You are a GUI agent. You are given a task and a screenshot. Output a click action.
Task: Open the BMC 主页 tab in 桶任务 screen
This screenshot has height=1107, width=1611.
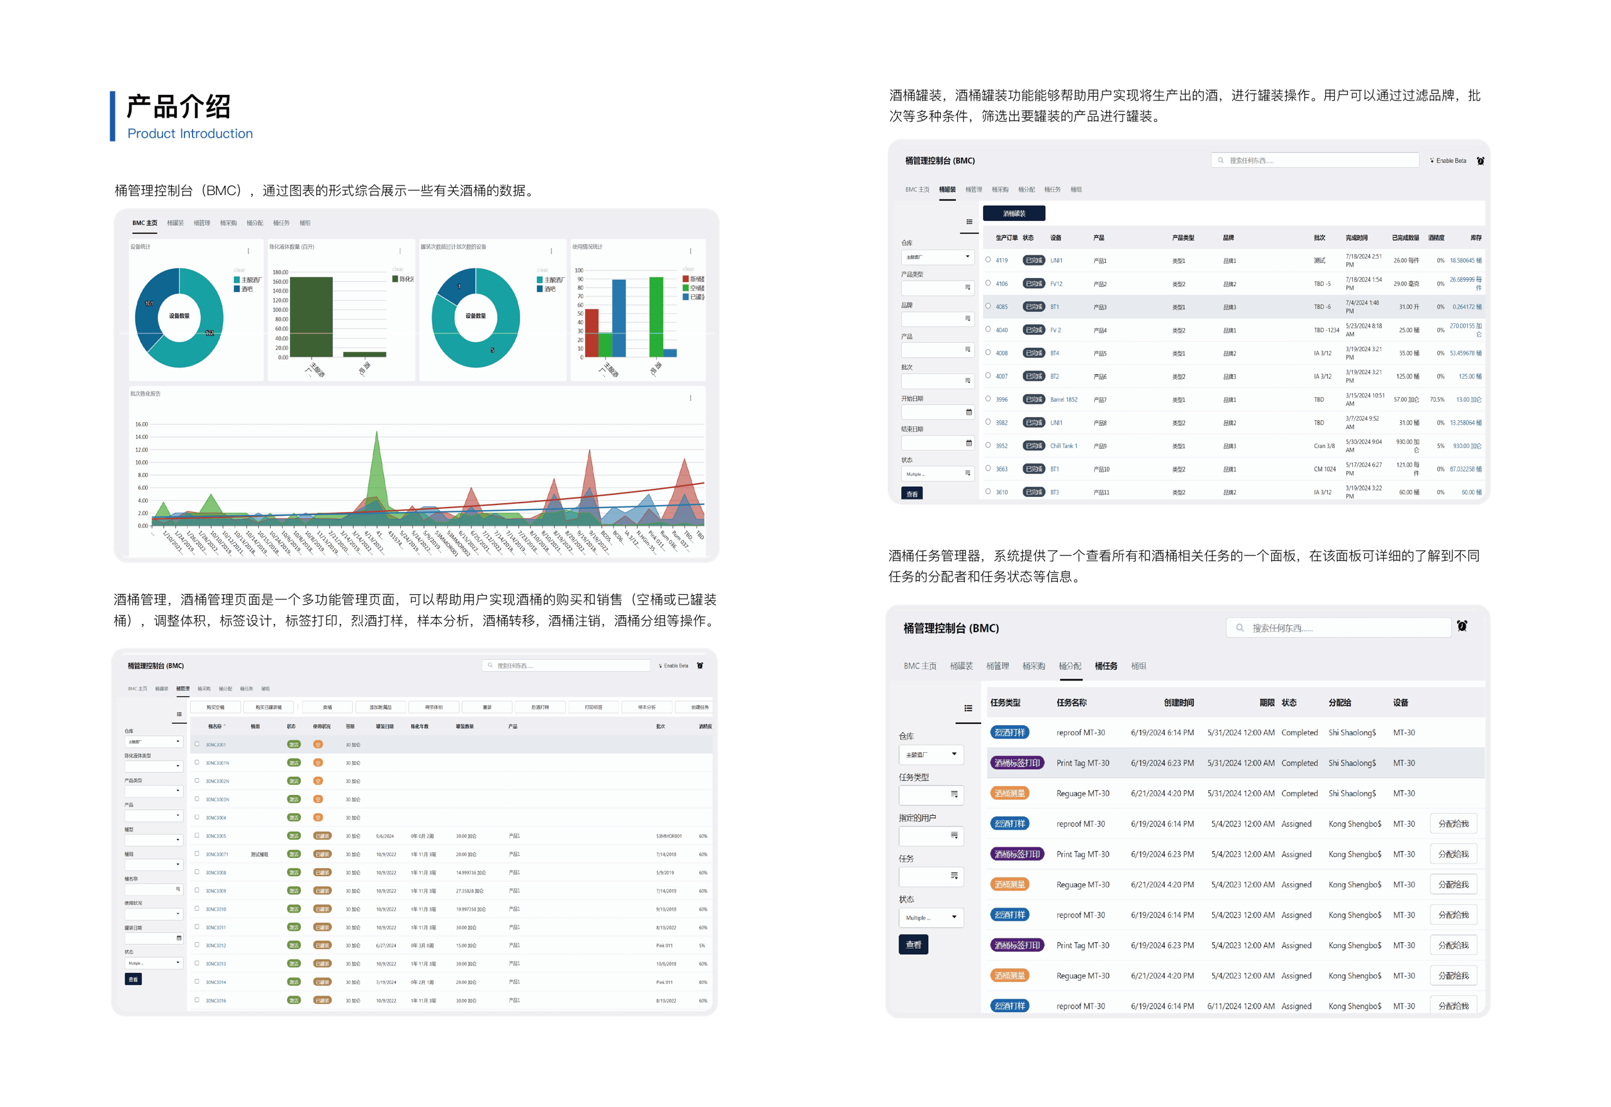click(x=920, y=666)
